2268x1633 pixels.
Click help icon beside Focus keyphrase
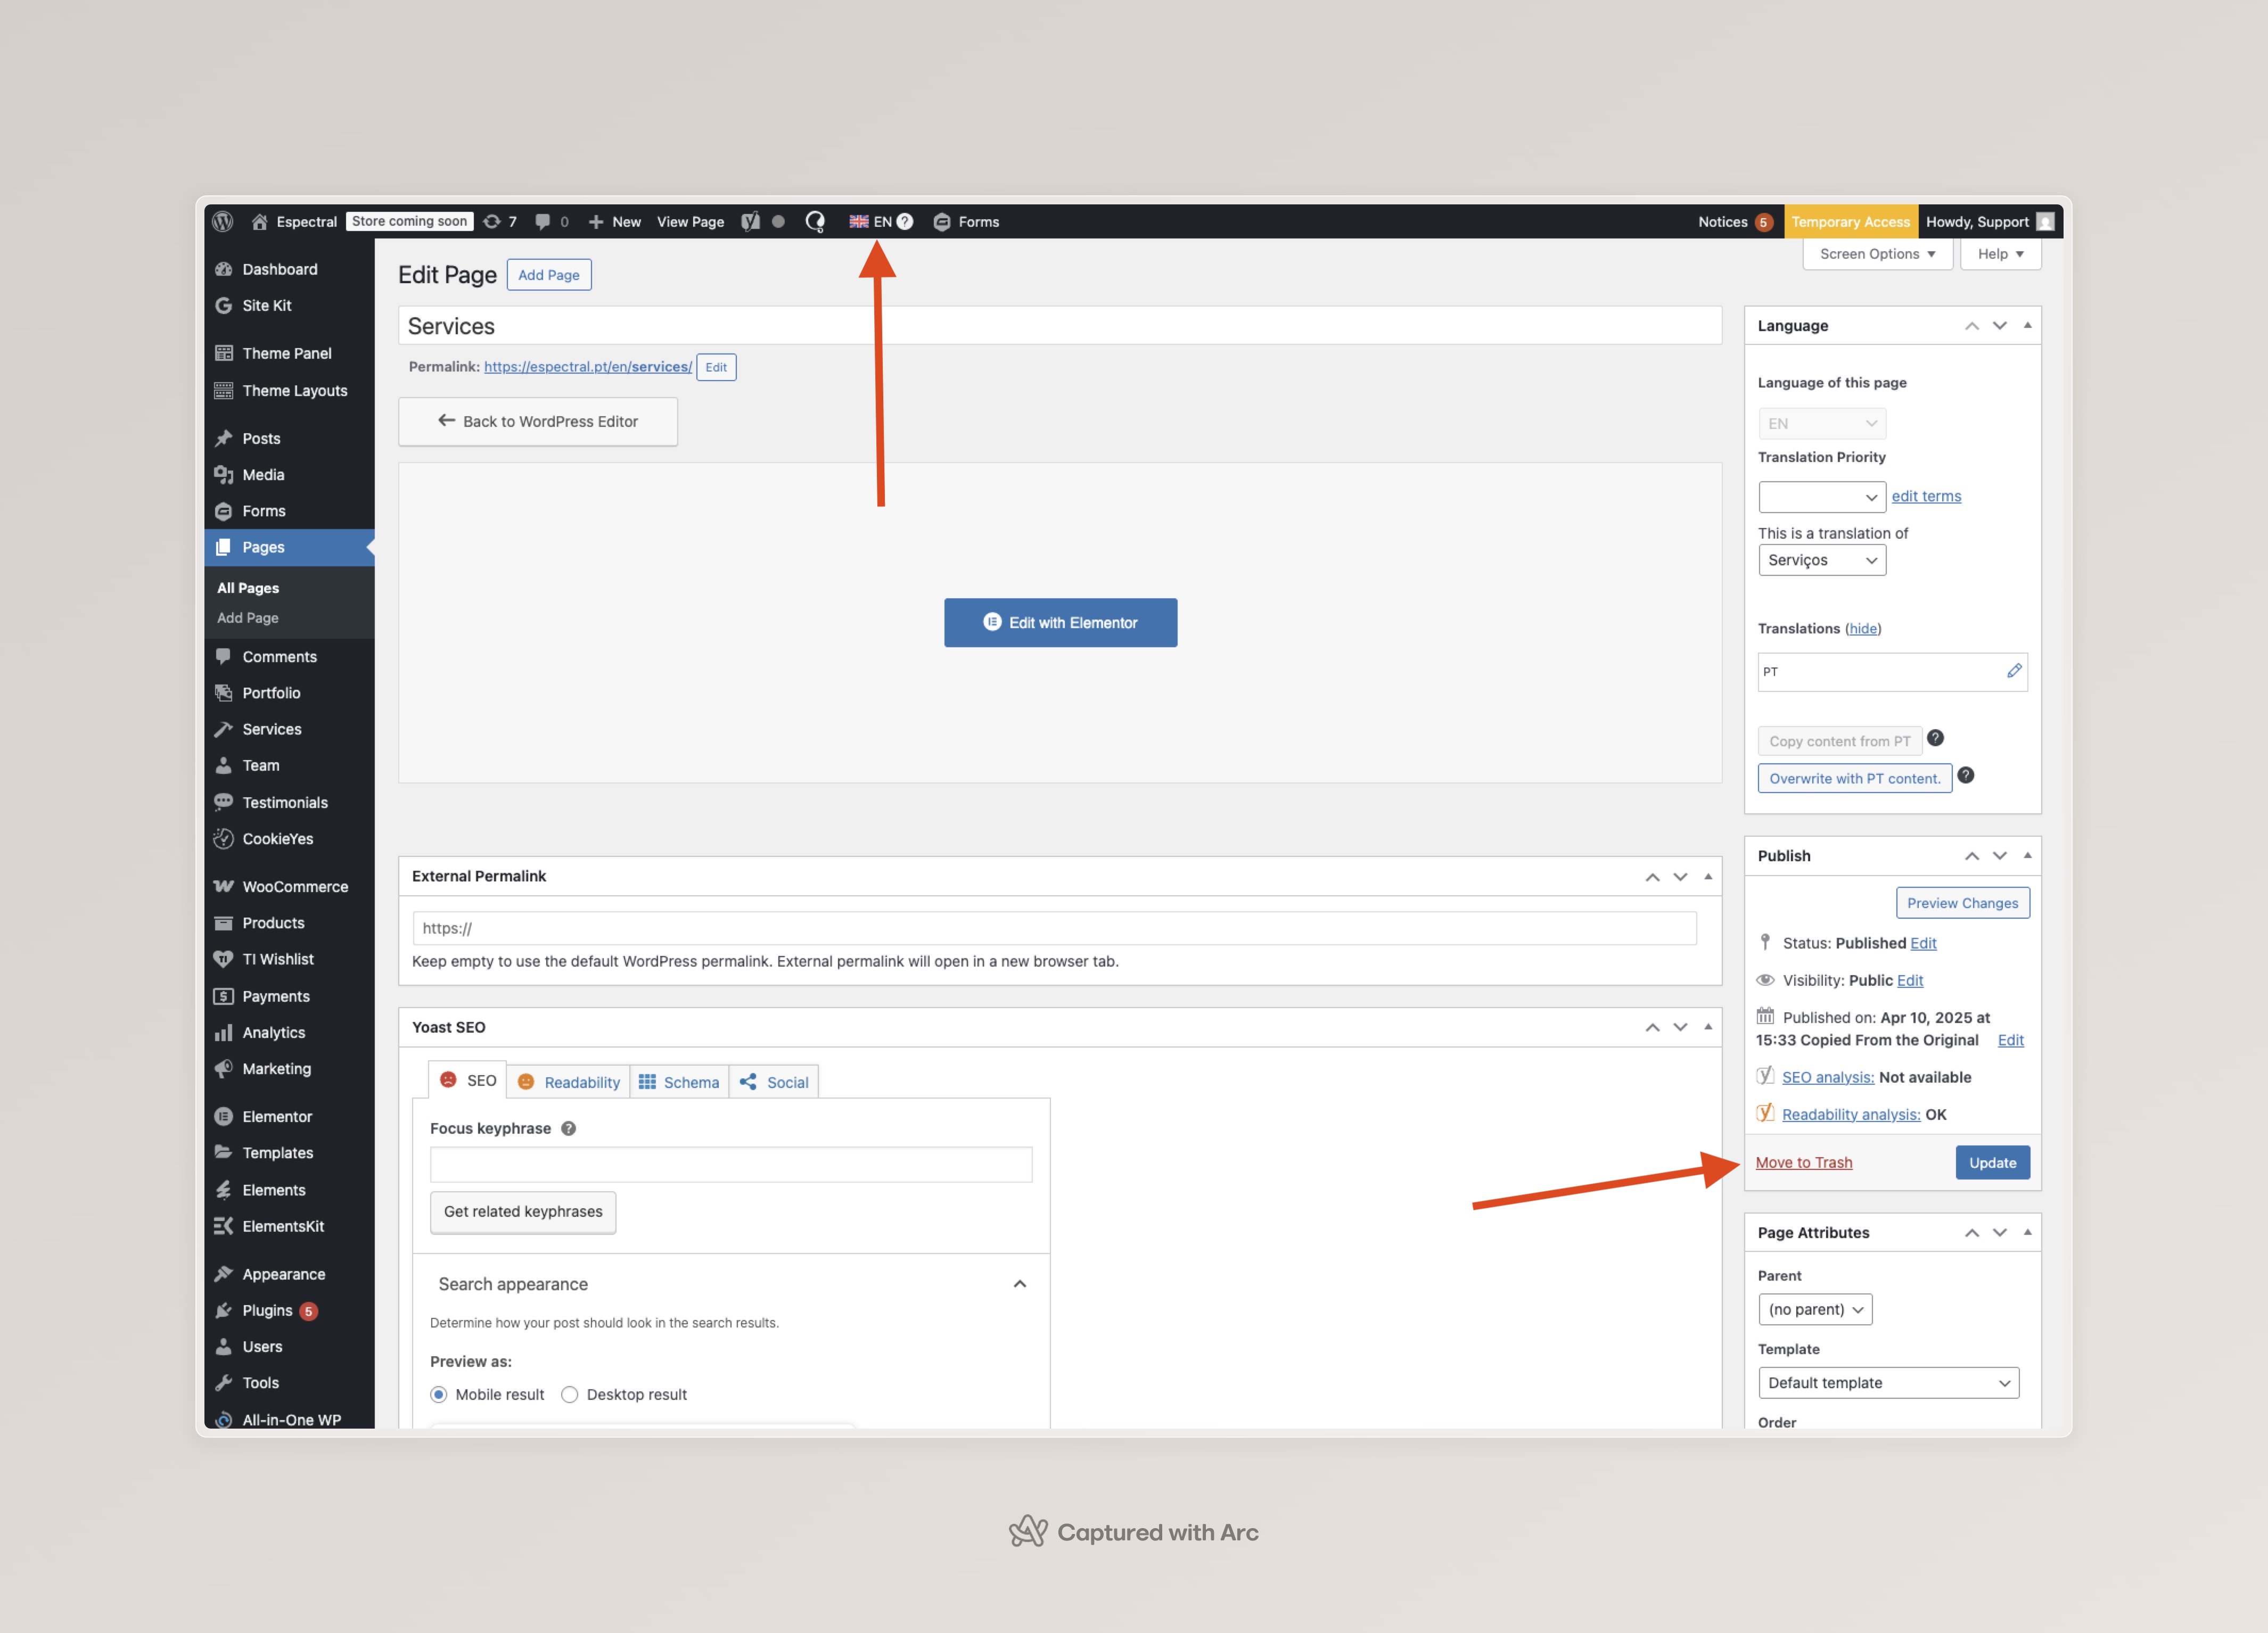click(x=568, y=1128)
